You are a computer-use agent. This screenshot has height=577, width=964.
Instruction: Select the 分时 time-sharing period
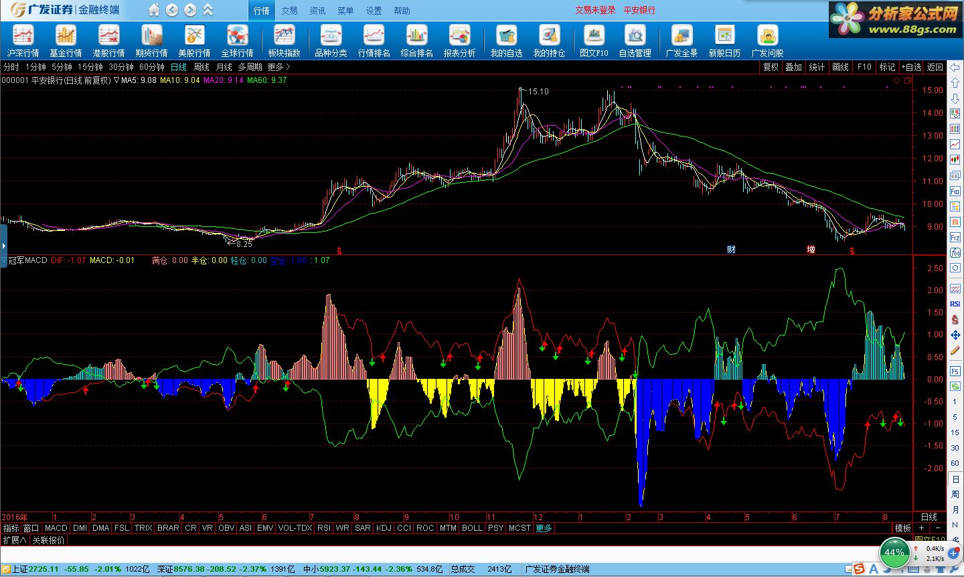click(x=11, y=67)
